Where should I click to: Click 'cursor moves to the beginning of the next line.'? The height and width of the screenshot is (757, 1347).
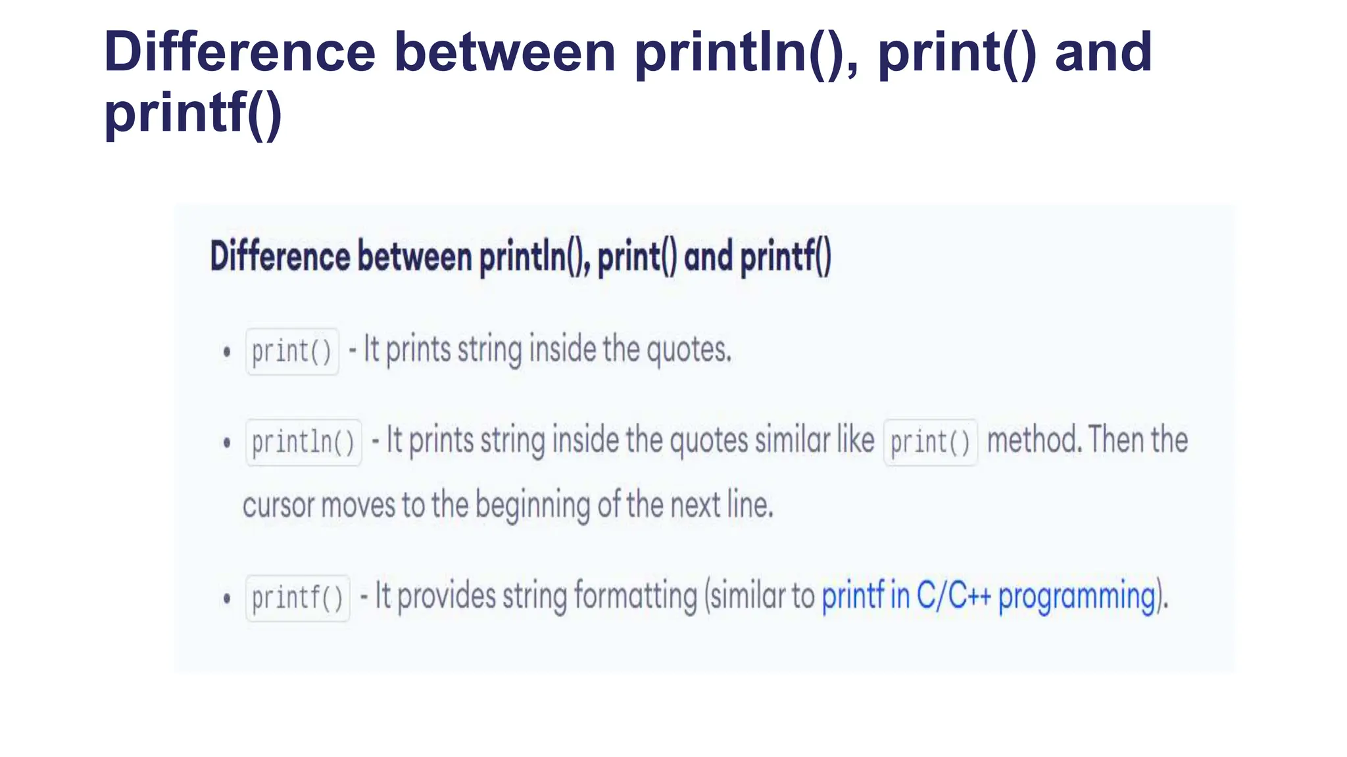pos(508,506)
